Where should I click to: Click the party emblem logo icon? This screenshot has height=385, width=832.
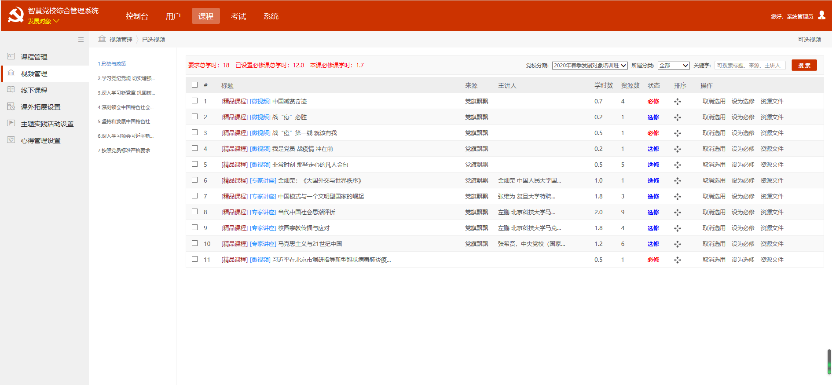click(16, 15)
